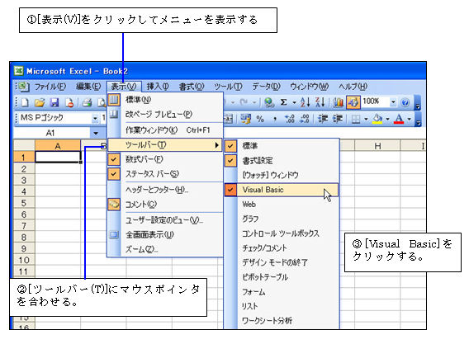469x344 pixels.
Task: Click the Permission icon beside Save
Action: click(69, 103)
